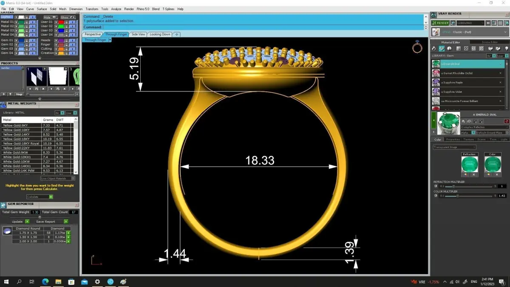
Task: Click the Show layers button
Action: pos(68,17)
